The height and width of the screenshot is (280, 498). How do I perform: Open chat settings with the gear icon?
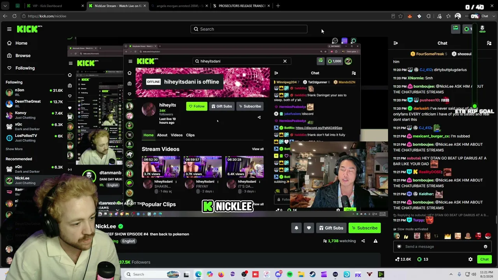click(470, 259)
